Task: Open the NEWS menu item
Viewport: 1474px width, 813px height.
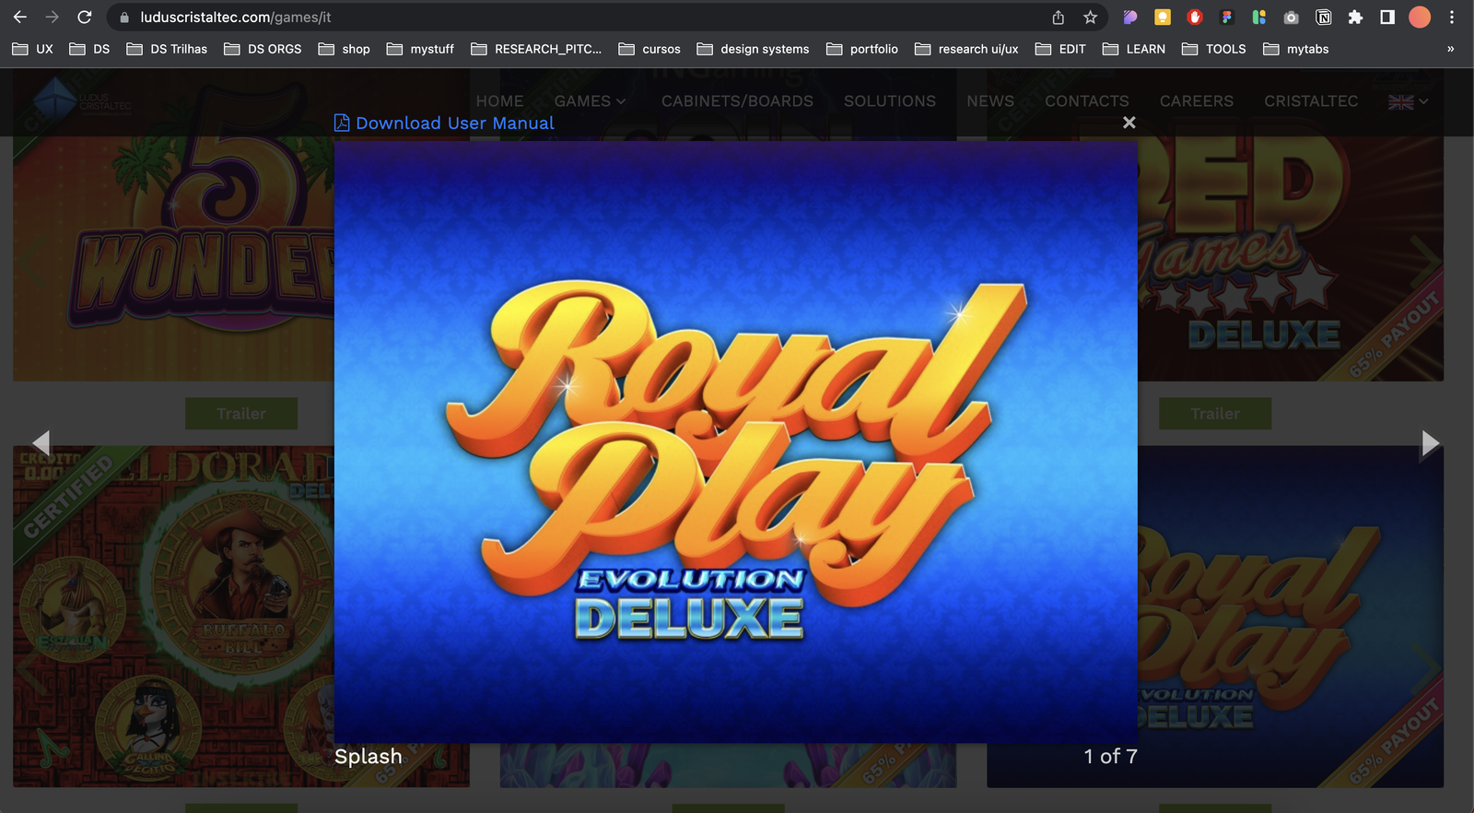Action: coord(990,101)
